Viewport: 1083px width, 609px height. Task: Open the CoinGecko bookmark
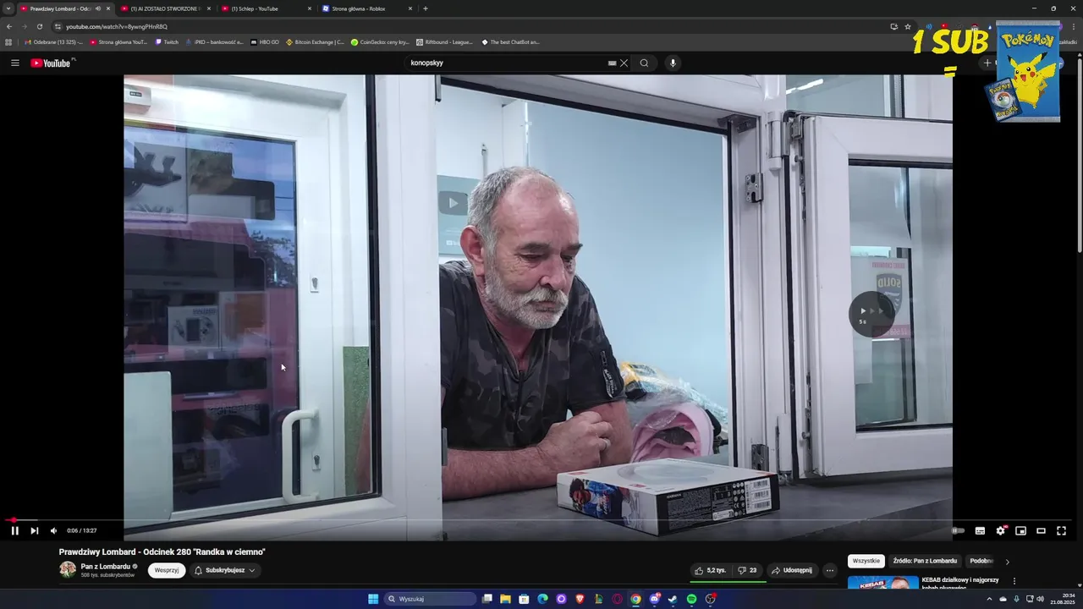point(380,41)
